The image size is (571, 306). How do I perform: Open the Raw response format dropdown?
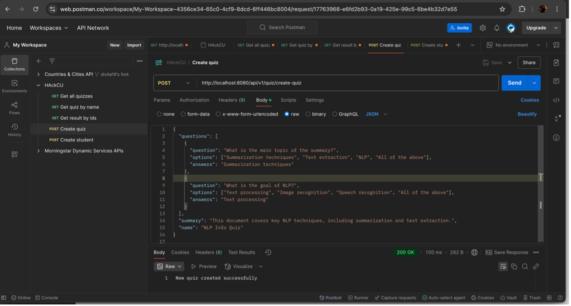tap(169, 267)
